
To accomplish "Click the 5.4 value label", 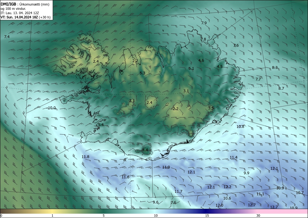I will pyautogui.click(x=101, y=125).
